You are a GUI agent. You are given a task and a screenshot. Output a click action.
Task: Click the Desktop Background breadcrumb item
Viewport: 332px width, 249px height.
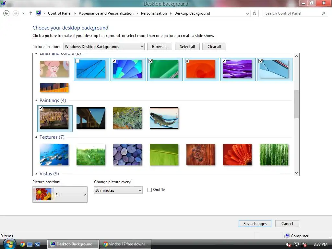[x=192, y=13]
